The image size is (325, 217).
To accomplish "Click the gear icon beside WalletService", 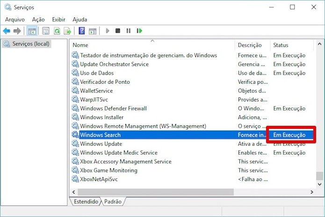I will (x=75, y=91).
